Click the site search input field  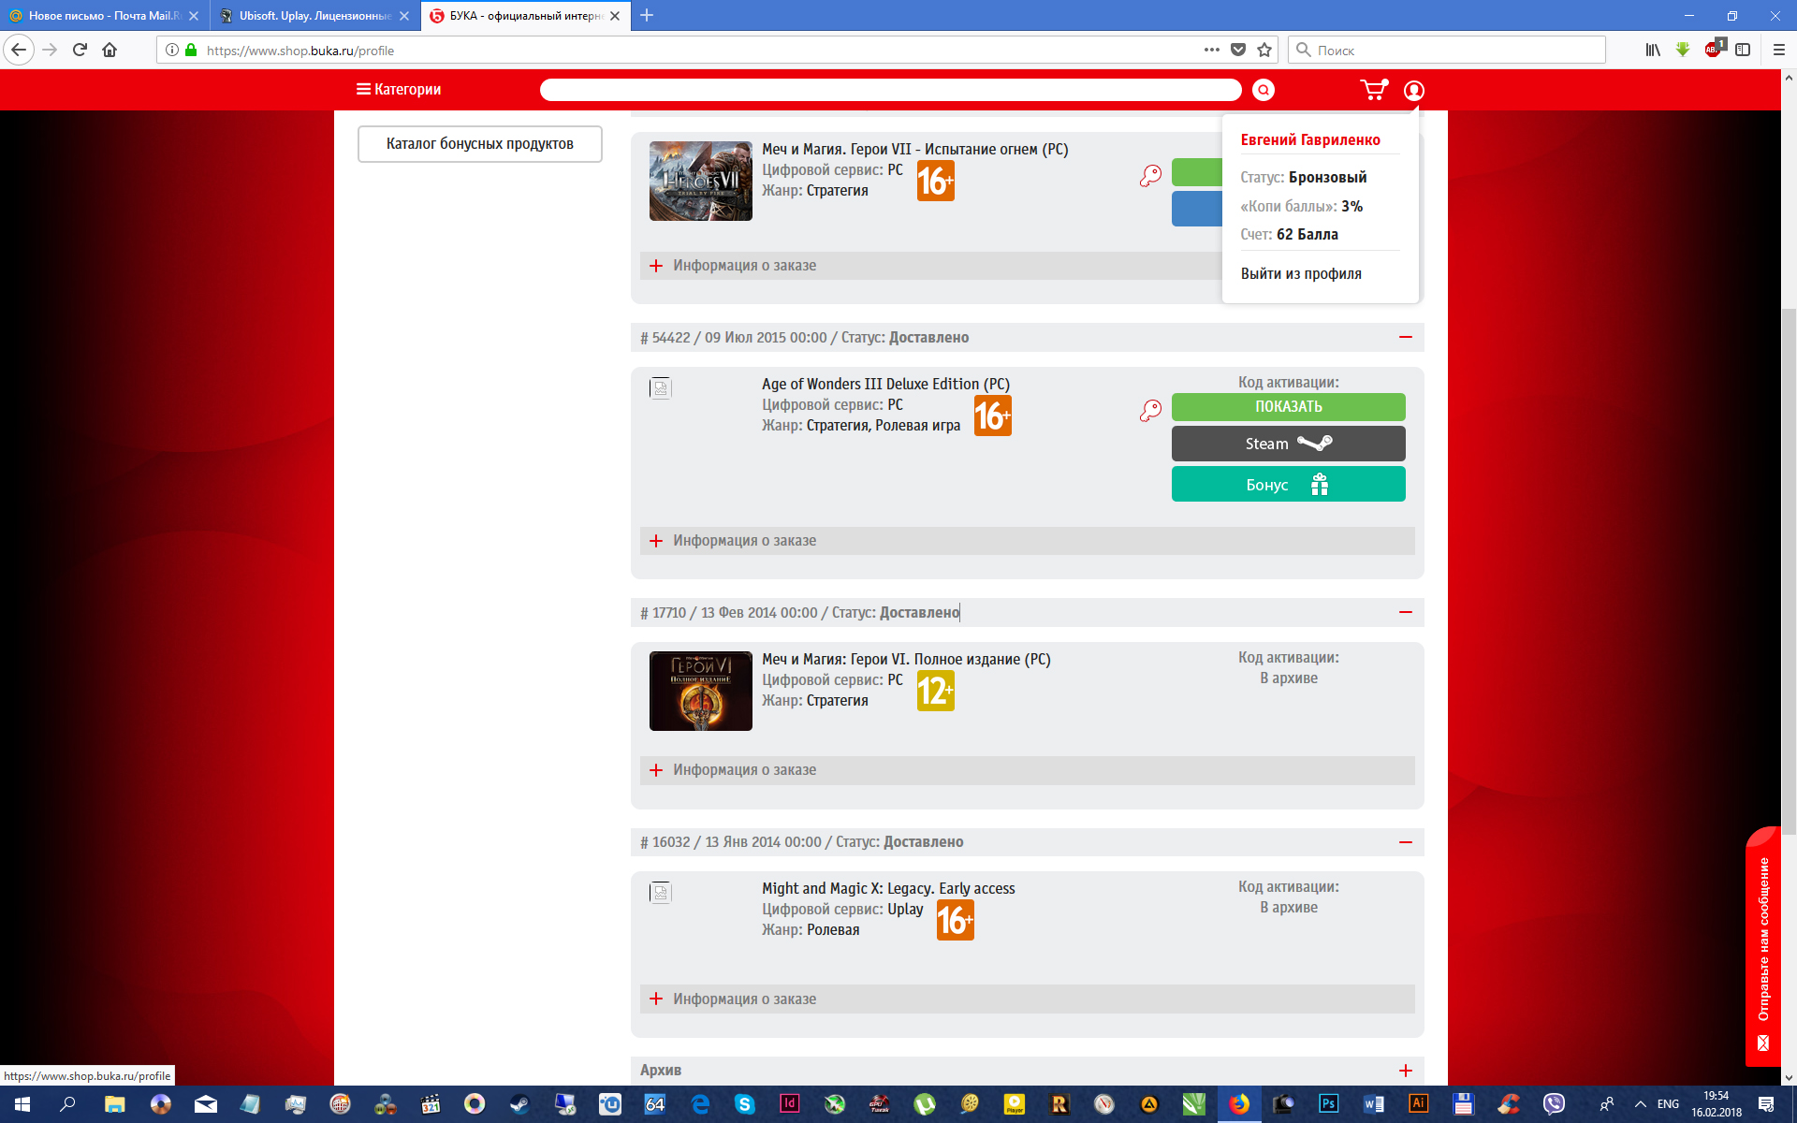click(x=890, y=90)
